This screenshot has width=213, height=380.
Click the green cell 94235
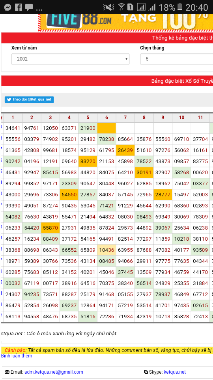(32, 294)
